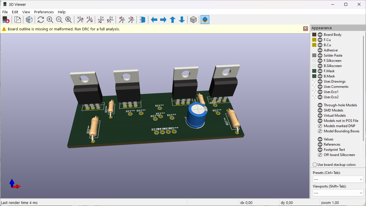This screenshot has height=206, width=366.
Task: Rotate Y counterclockwise icon
Action: pyautogui.click(x=110, y=20)
